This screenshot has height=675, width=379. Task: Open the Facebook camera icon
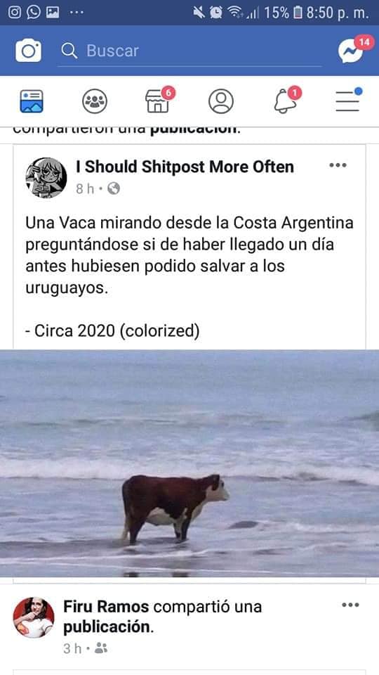pyautogui.click(x=28, y=51)
